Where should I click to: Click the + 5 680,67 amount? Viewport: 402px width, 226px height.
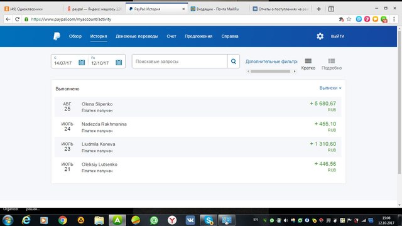pyautogui.click(x=323, y=104)
